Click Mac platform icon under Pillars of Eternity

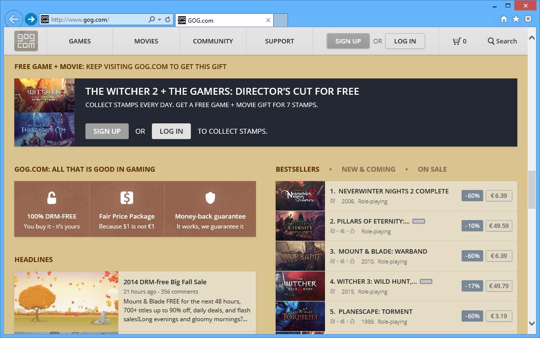(x=342, y=231)
